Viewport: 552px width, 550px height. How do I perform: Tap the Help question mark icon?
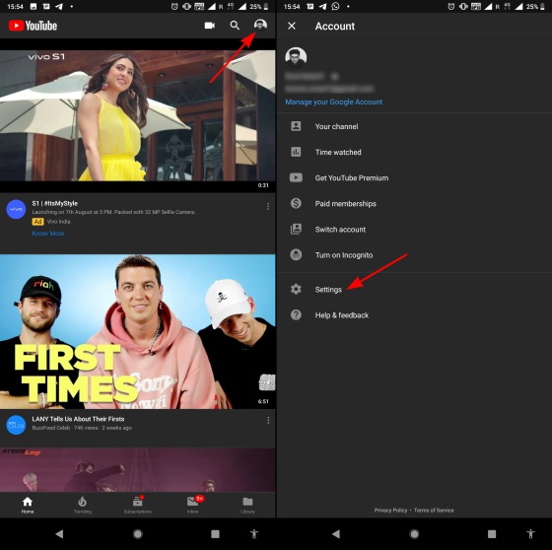pos(296,314)
